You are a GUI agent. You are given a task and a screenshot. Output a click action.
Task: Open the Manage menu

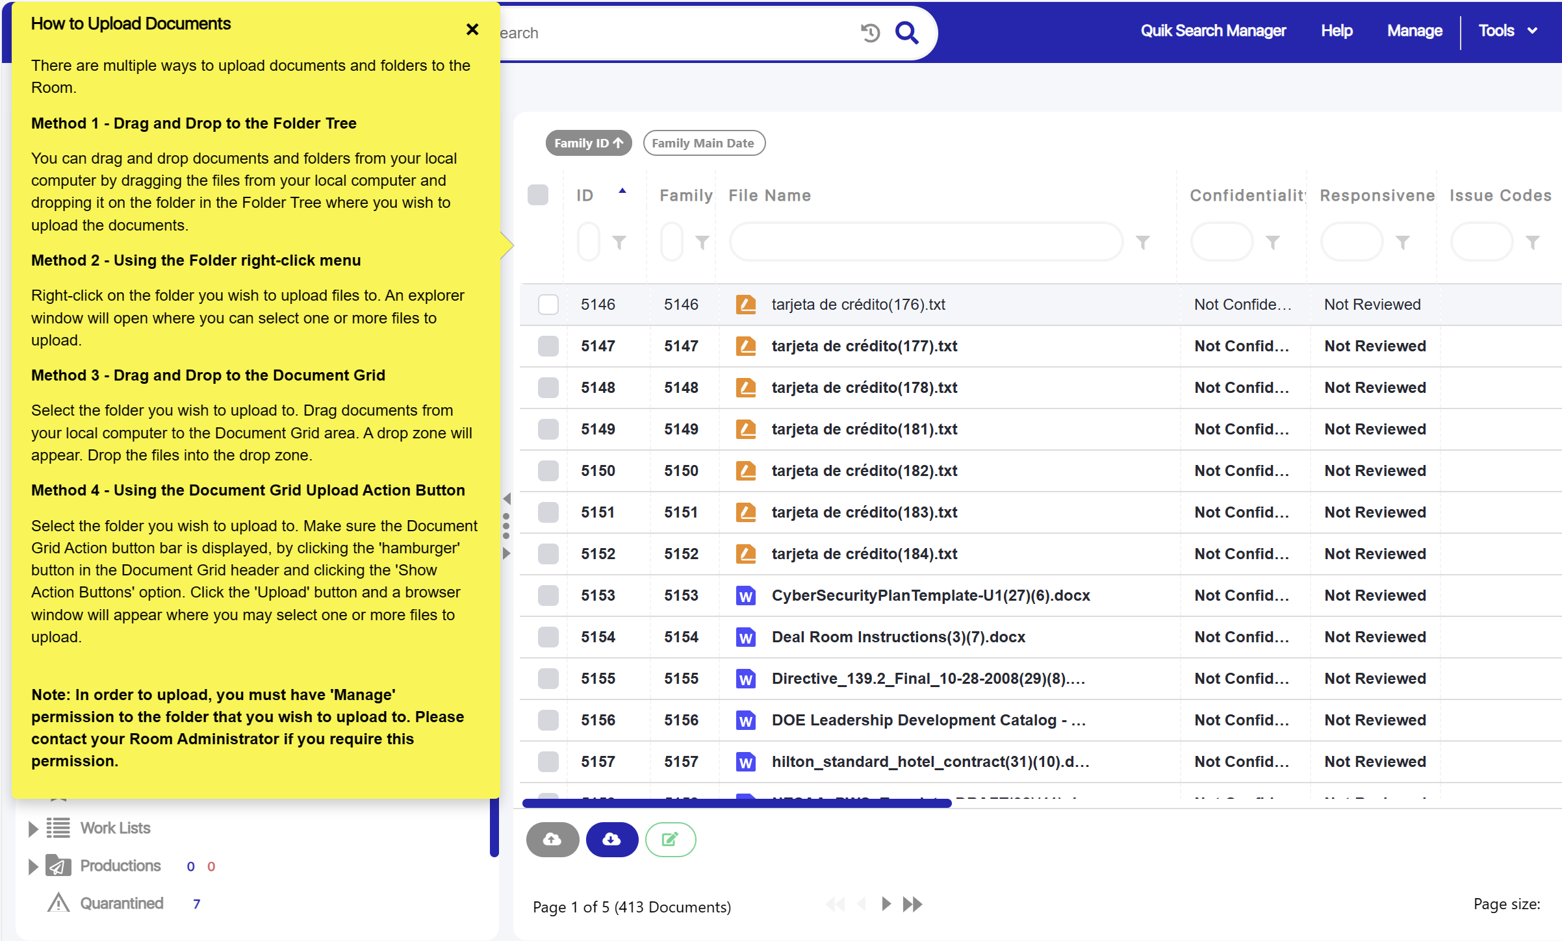tap(1415, 31)
